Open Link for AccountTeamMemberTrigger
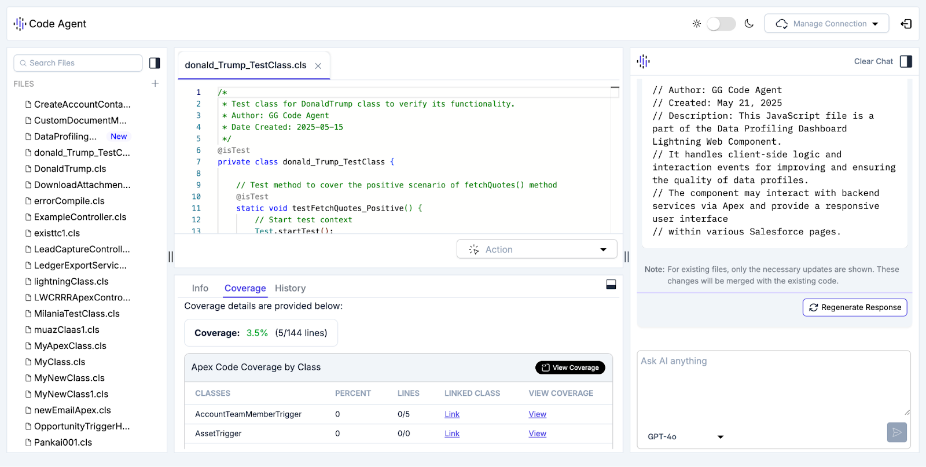The image size is (926, 467). click(452, 414)
